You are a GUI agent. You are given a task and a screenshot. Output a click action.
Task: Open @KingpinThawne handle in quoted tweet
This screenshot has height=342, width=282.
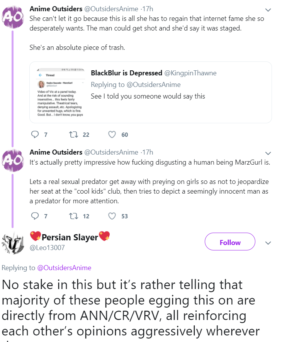[190, 73]
